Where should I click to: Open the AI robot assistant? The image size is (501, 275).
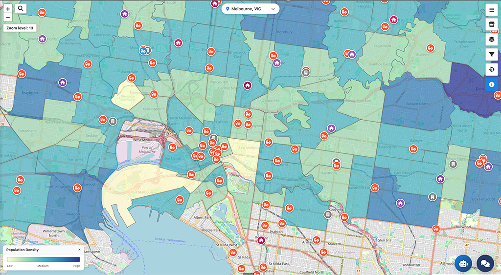pos(463,263)
